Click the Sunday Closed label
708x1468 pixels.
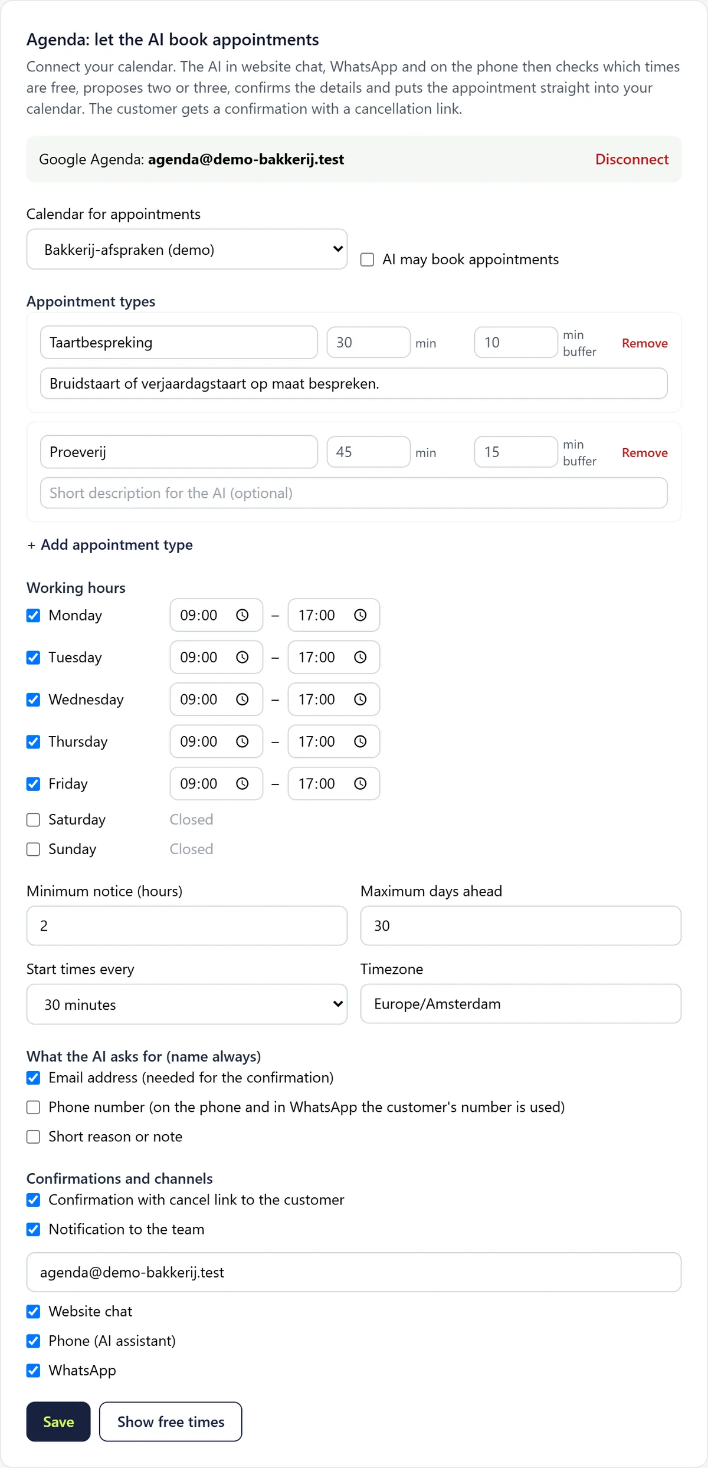[191, 849]
